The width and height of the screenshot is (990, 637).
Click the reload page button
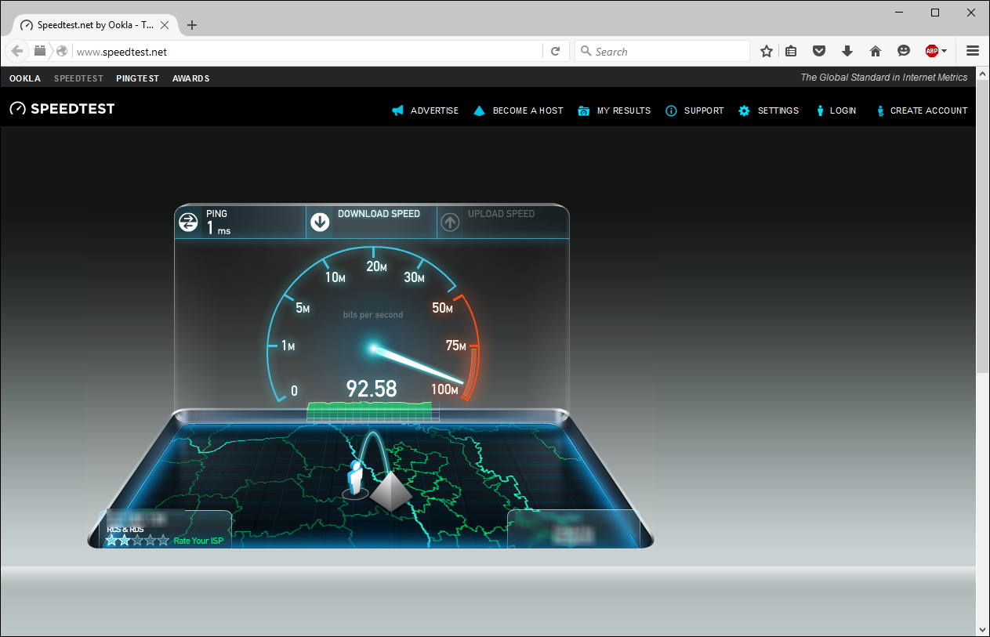click(555, 51)
